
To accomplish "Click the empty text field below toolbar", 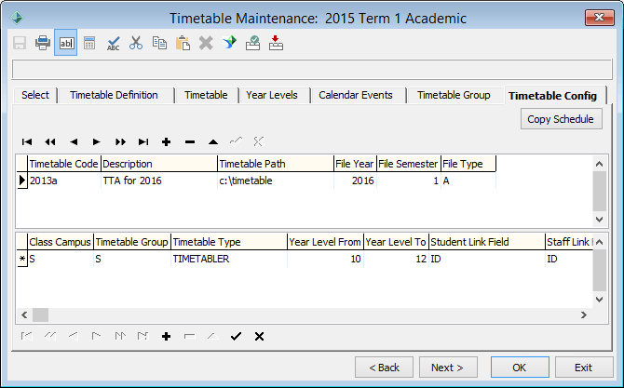I will (x=312, y=69).
